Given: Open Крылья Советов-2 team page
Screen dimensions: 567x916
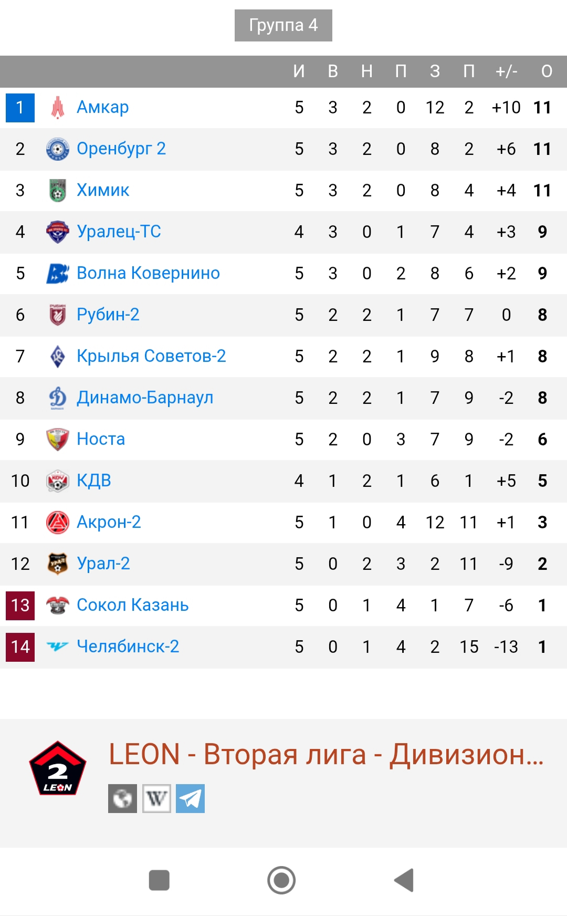Looking at the screenshot, I should pos(151,356).
